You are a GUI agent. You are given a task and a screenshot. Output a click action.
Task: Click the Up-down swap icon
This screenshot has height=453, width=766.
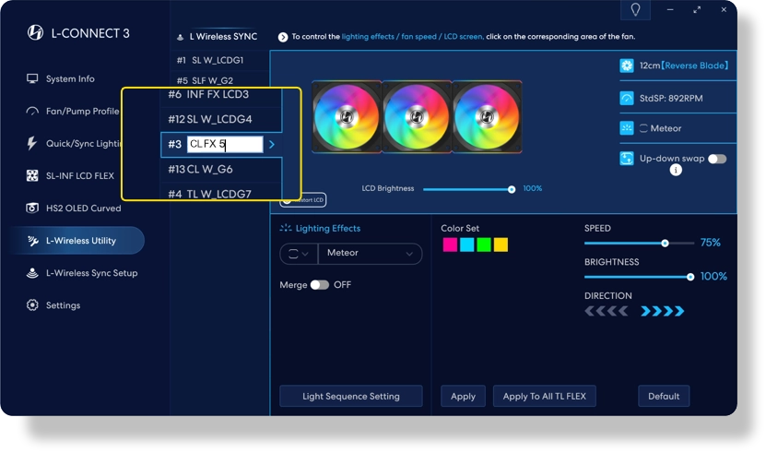click(627, 159)
